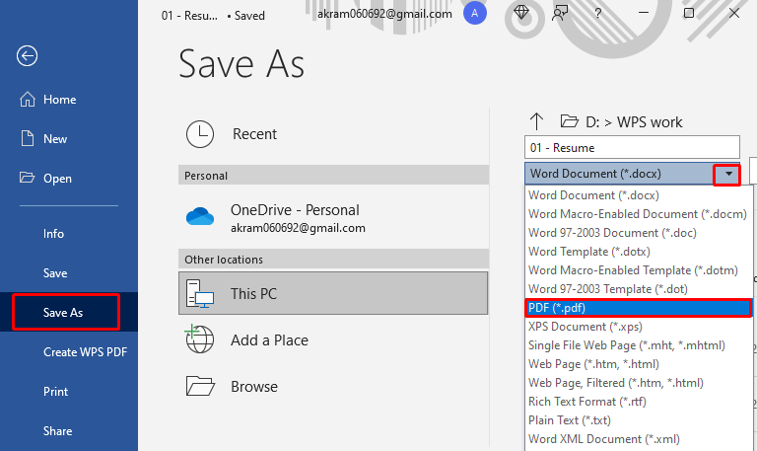Click the 'Saved' status text
Screen dimensions: 757x451
(x=249, y=16)
